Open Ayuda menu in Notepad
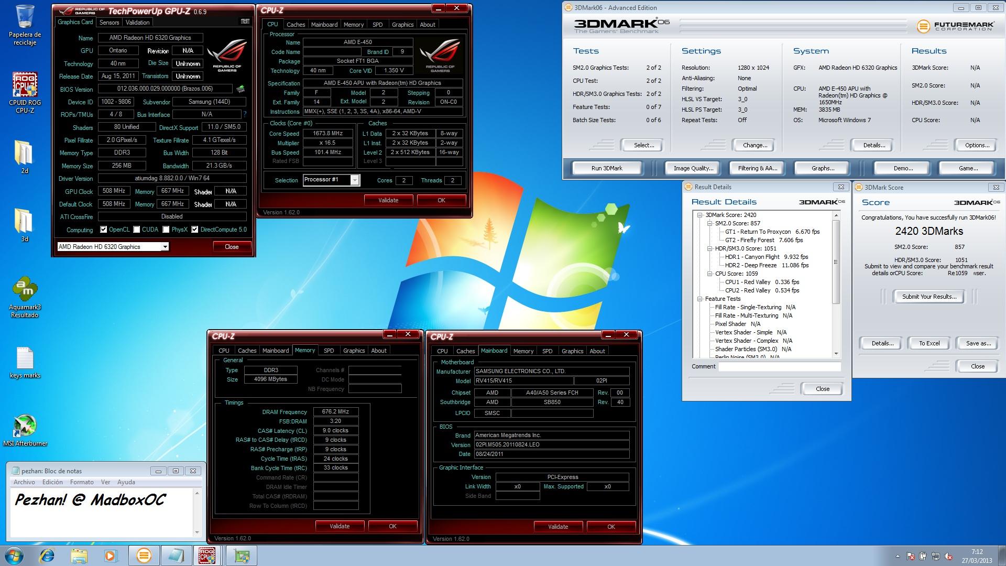 point(126,482)
